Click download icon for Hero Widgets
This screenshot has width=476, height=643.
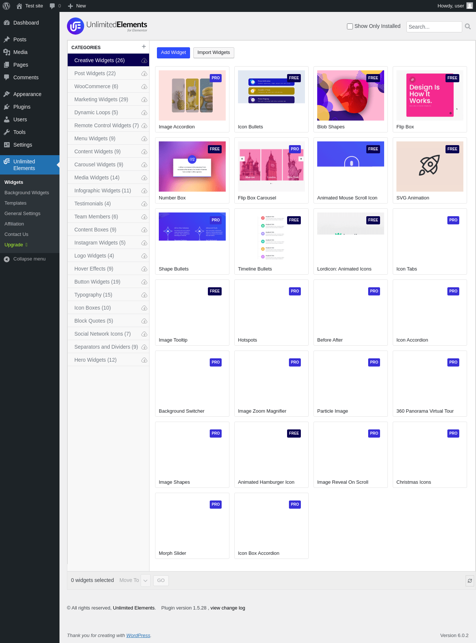(x=144, y=360)
